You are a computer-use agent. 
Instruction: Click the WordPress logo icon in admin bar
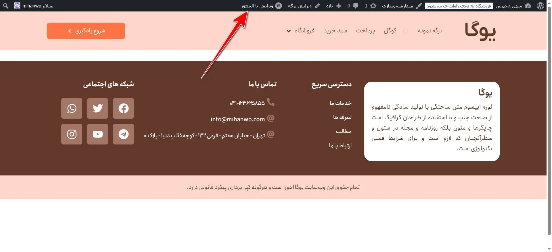pyautogui.click(x=540, y=6)
